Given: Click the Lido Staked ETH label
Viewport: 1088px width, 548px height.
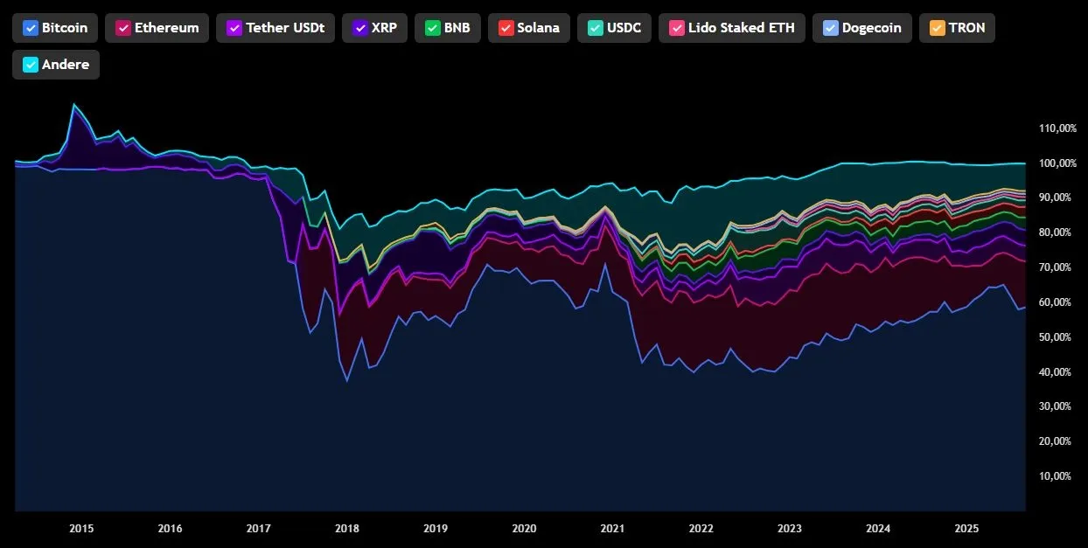Looking at the screenshot, I should pyautogui.click(x=742, y=28).
